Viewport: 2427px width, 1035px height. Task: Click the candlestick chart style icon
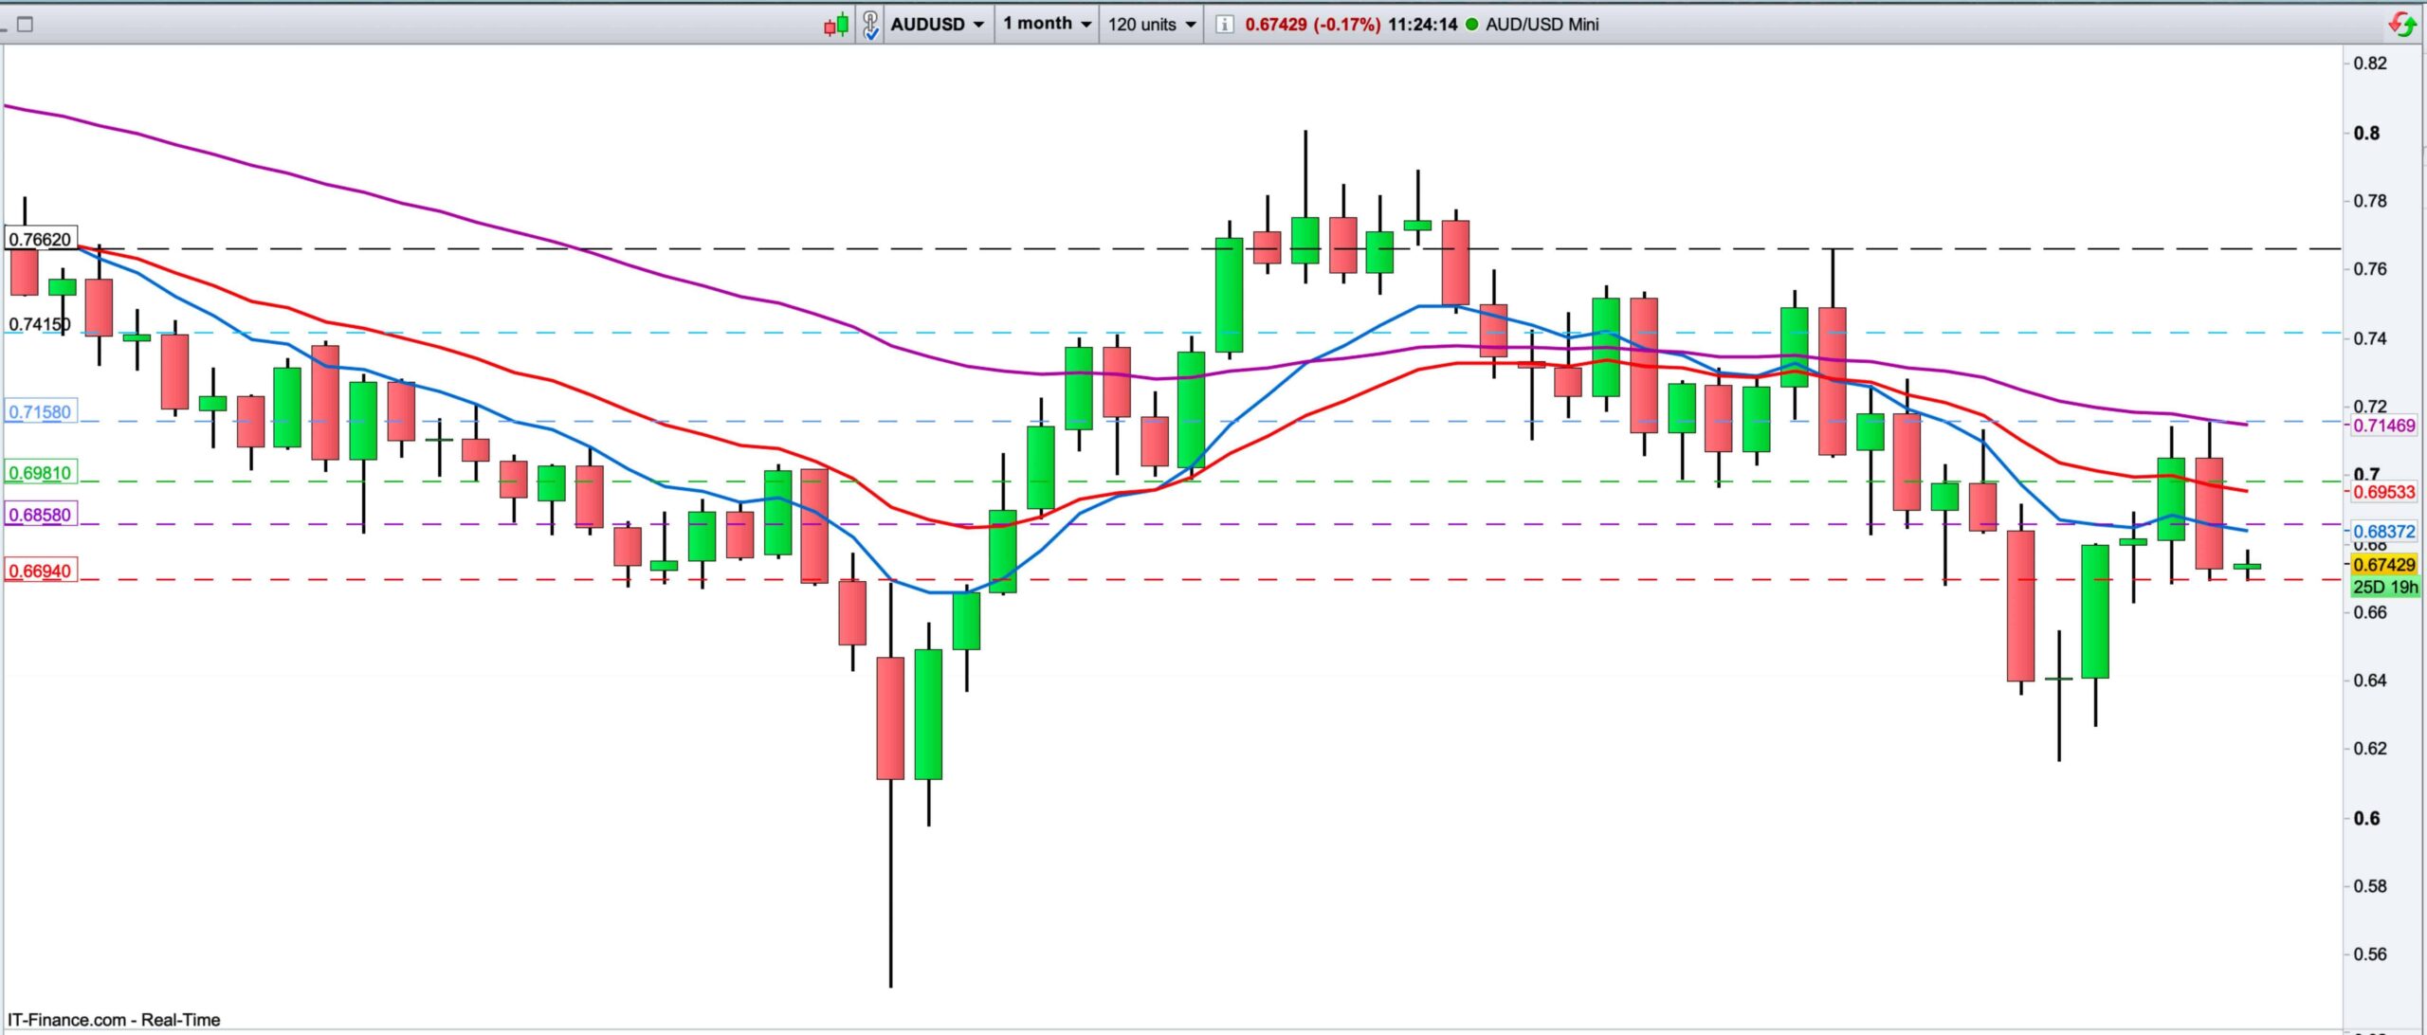pos(836,25)
